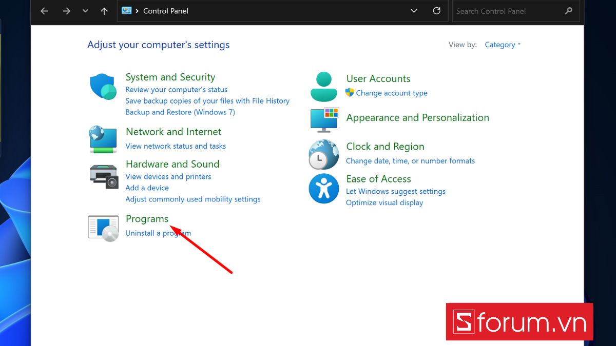Open the Network and Internet category
The width and height of the screenshot is (616, 346).
coord(174,132)
